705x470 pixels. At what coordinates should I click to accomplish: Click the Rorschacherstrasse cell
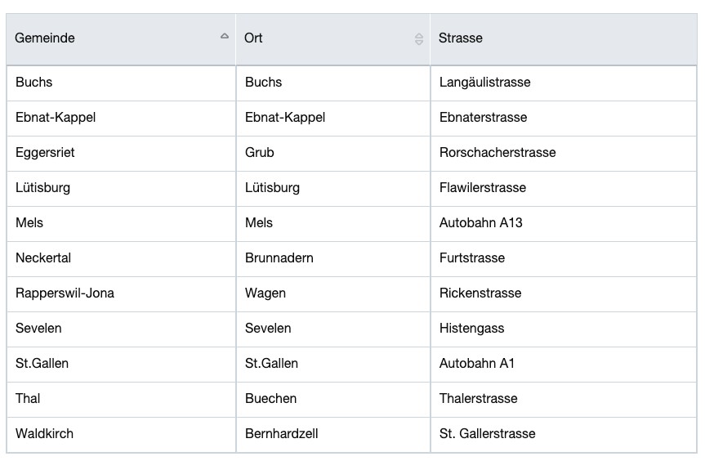tap(564, 154)
